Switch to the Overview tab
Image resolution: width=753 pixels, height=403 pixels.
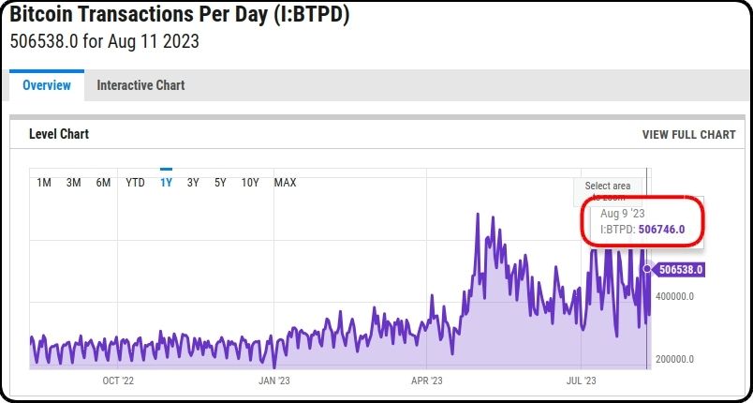(x=47, y=85)
